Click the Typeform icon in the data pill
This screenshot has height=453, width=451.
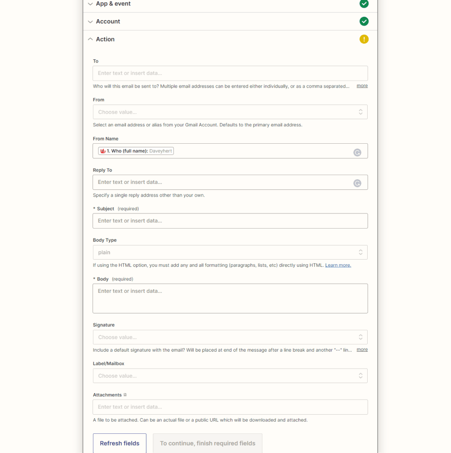[103, 151]
